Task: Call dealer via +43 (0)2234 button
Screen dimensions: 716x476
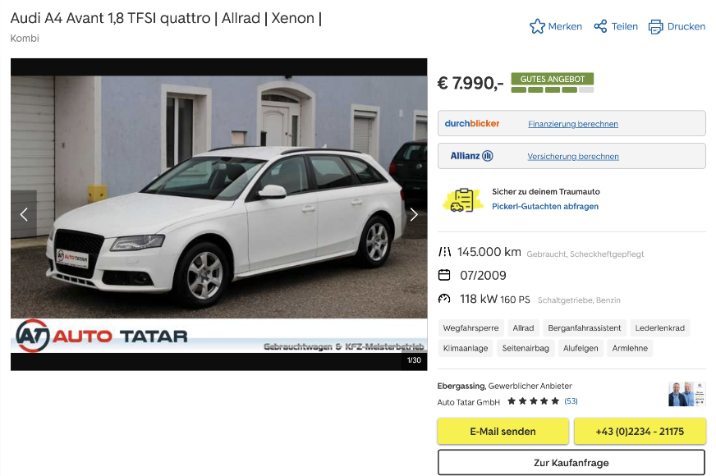Action: pyautogui.click(x=640, y=432)
